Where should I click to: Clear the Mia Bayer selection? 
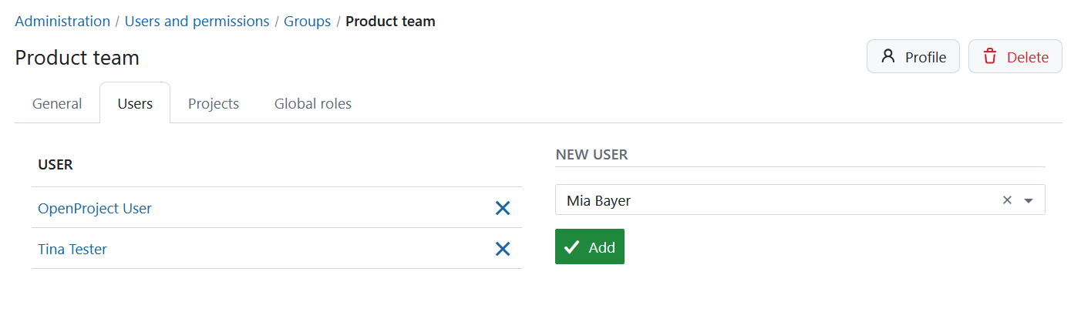[1006, 200]
